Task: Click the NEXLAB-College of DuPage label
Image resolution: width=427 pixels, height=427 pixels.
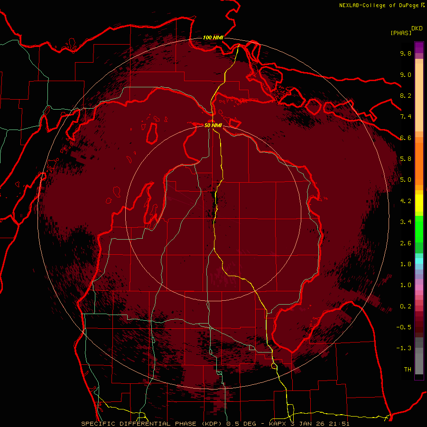Action: tap(380, 5)
